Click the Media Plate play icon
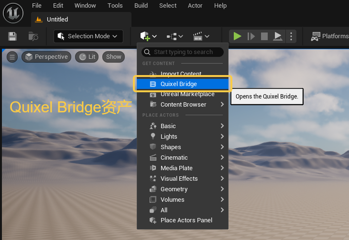Viewport: 349px width, 240px height. click(153, 168)
